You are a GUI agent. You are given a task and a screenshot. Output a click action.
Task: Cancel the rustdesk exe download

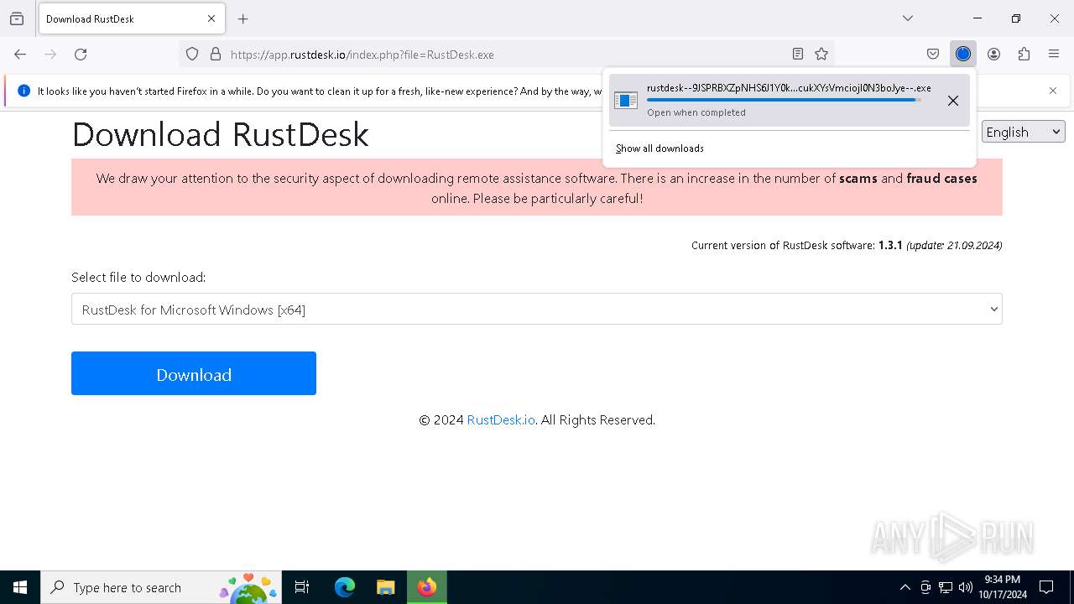[953, 101]
